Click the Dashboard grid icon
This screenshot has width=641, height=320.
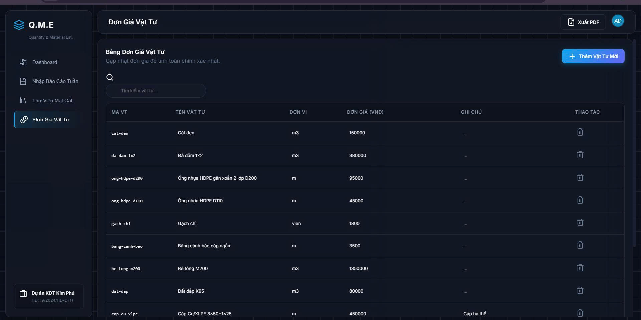23,62
